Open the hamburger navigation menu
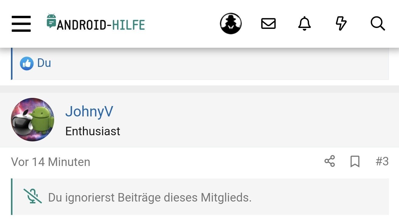Viewport: 399px width, 221px height. 21,24
